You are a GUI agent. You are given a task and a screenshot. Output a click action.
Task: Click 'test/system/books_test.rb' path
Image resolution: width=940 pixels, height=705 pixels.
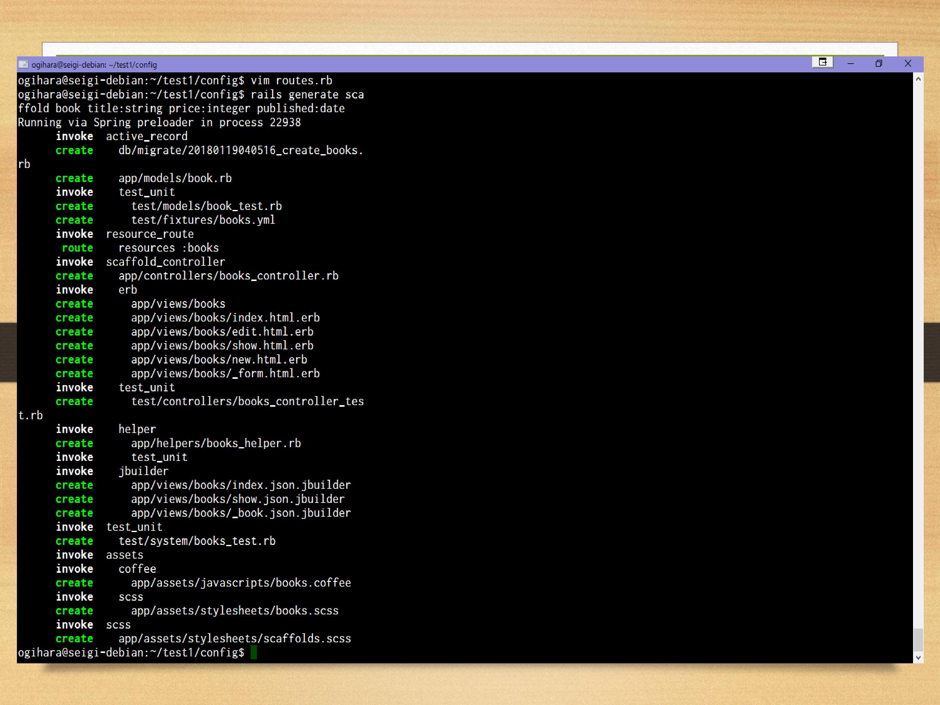[197, 541]
